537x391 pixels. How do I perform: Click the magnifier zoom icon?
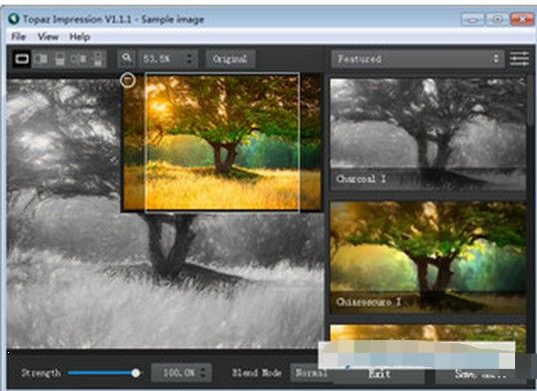tap(127, 58)
